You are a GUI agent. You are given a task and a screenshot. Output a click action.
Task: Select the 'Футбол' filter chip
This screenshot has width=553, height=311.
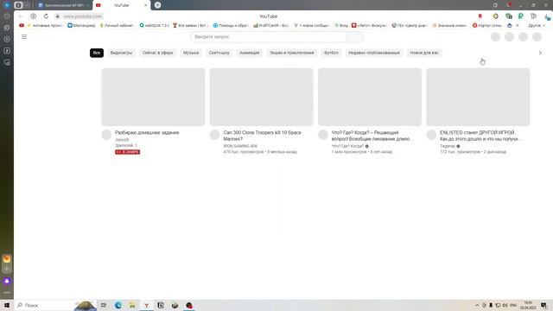point(331,53)
